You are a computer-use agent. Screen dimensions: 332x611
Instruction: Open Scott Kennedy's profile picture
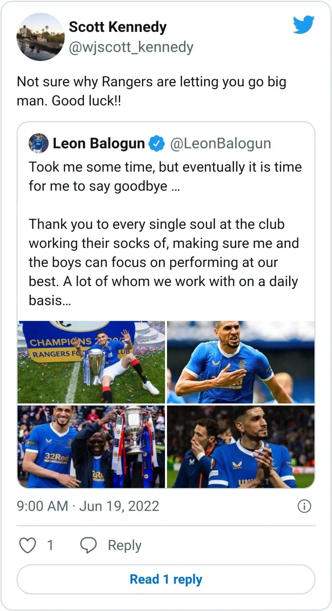tap(41, 37)
